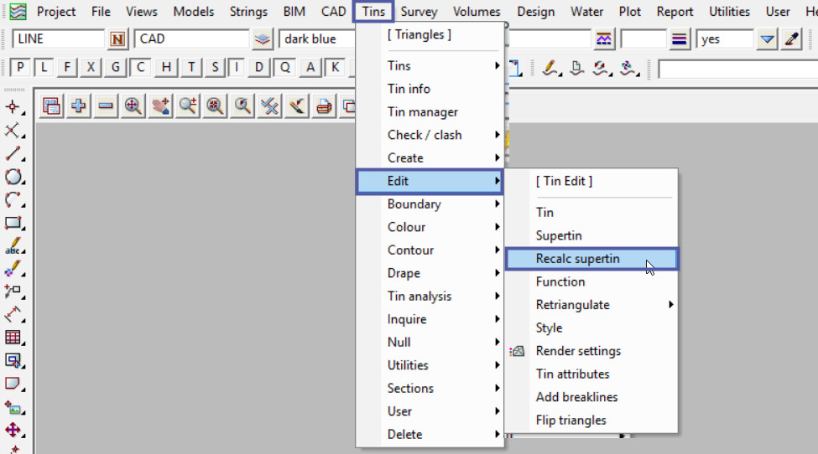Click the zoom in plus icon
The image size is (818, 454).
[x=79, y=106]
